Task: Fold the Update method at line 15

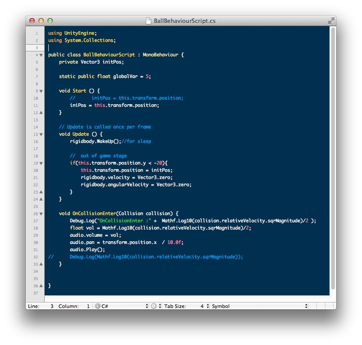Action: [41, 134]
